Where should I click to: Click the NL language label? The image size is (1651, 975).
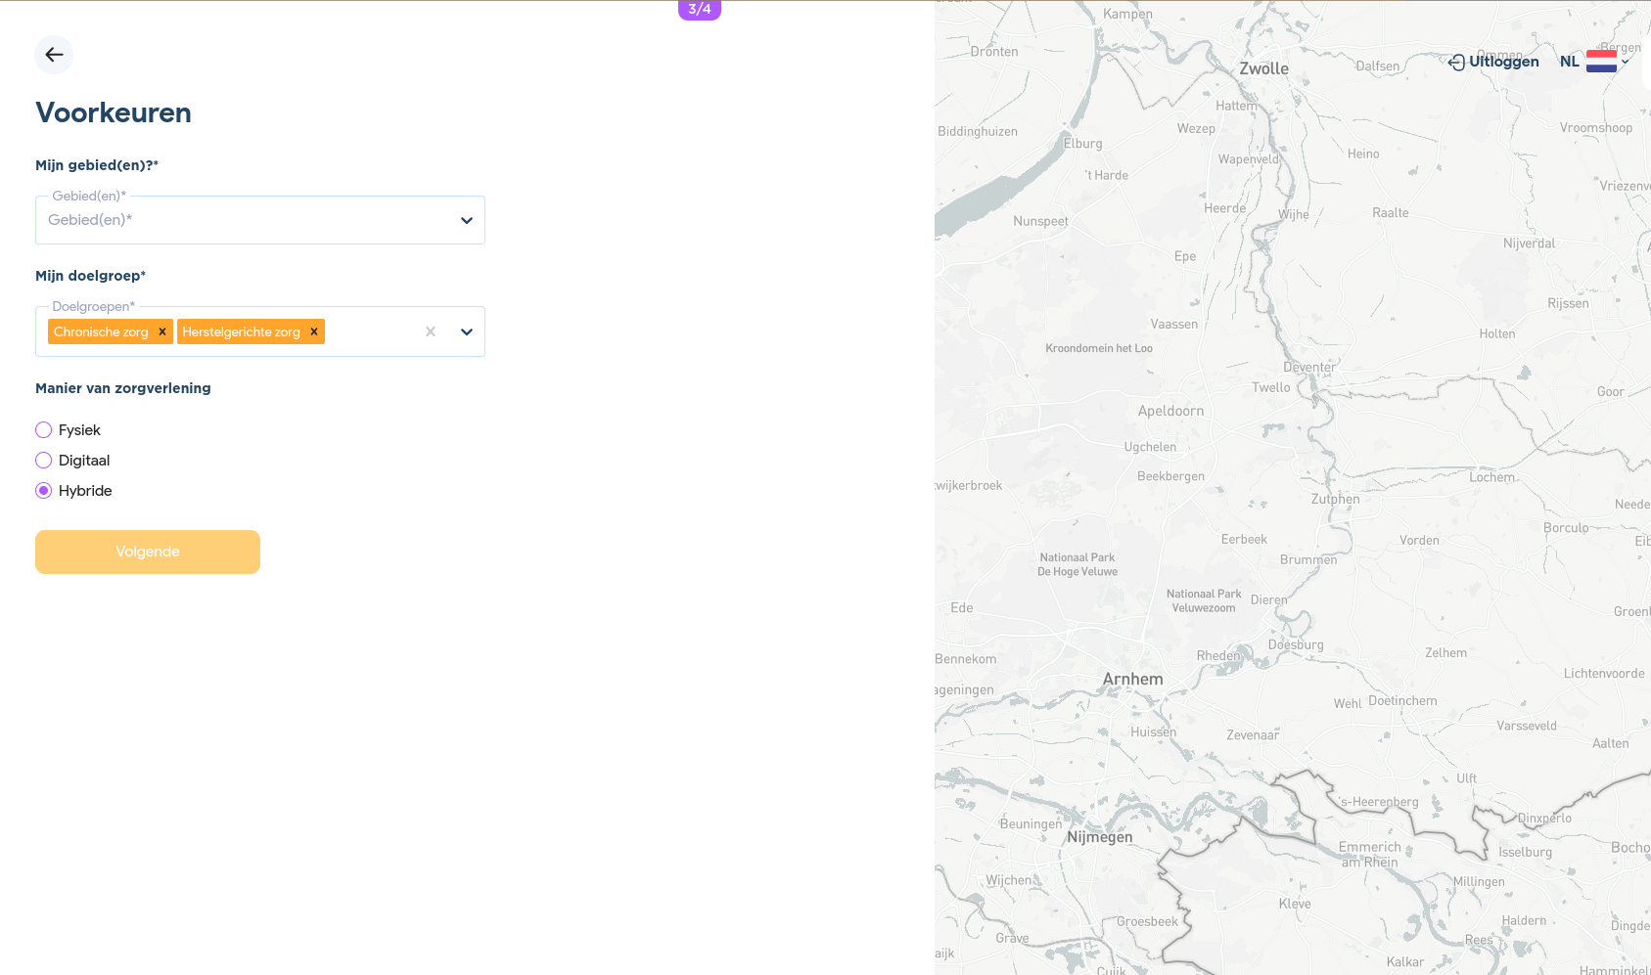coord(1569,62)
